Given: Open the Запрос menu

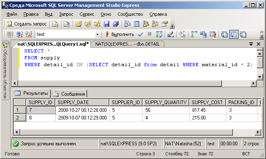Looking at the screenshot, I should 66,14.
